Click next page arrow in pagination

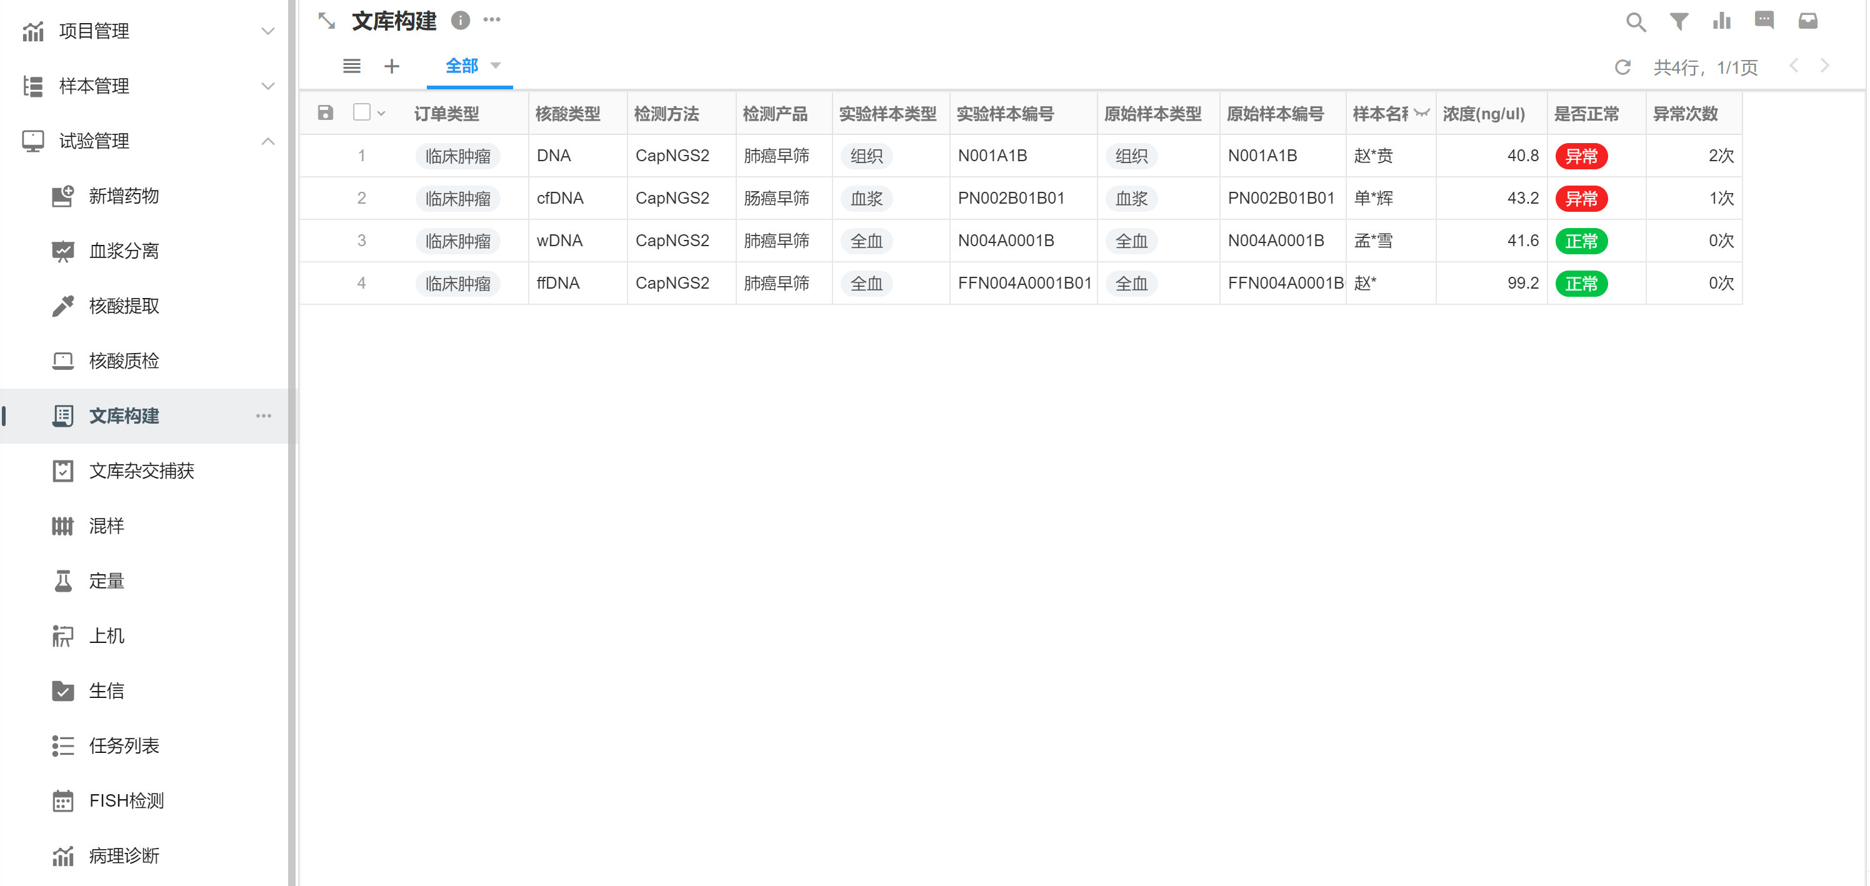(x=1824, y=66)
